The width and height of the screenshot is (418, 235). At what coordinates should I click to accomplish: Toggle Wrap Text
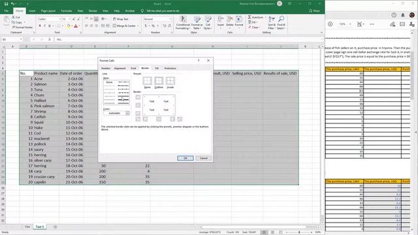[121, 19]
